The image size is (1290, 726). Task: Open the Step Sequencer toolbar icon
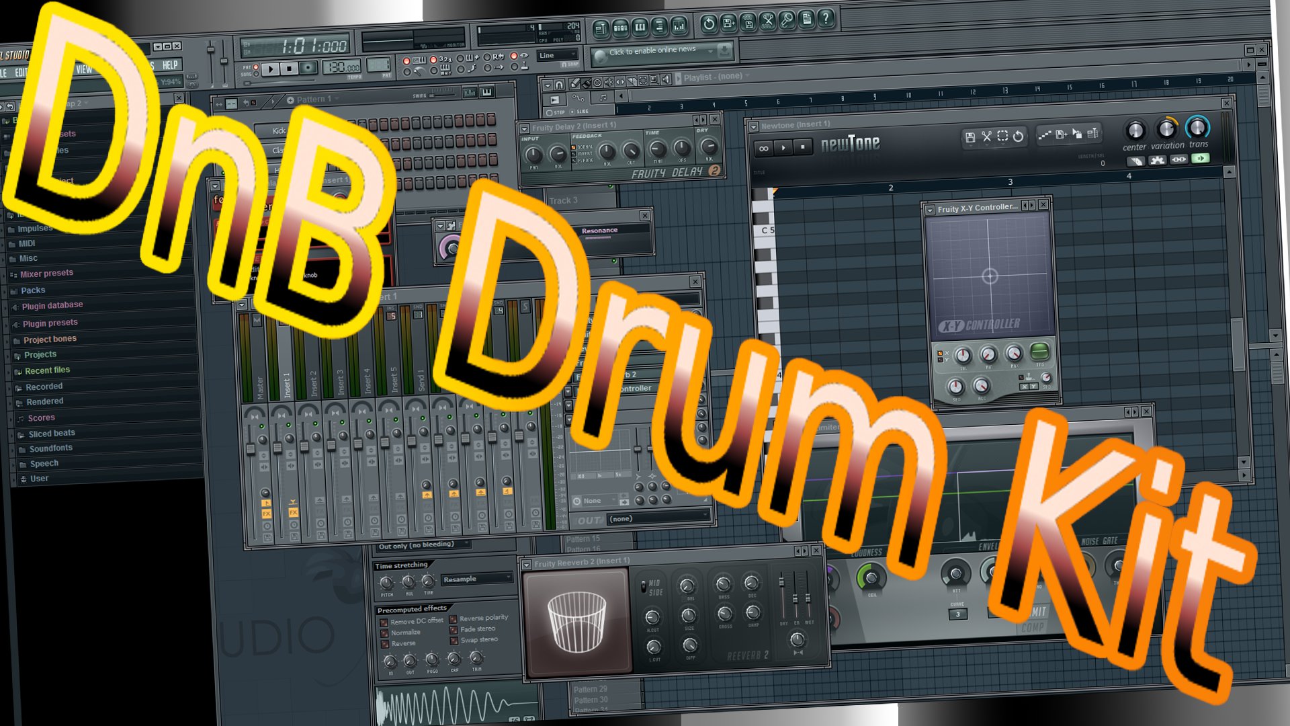tap(621, 28)
